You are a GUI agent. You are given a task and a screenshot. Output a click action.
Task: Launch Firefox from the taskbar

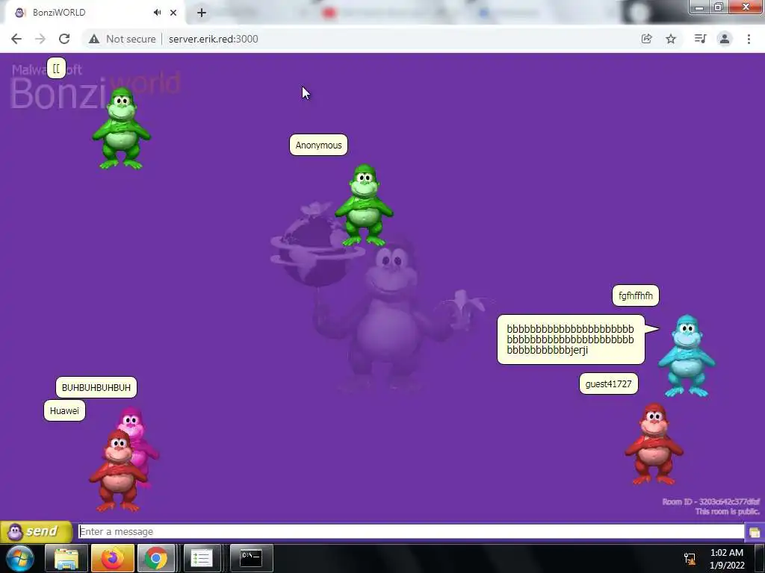pos(112,558)
